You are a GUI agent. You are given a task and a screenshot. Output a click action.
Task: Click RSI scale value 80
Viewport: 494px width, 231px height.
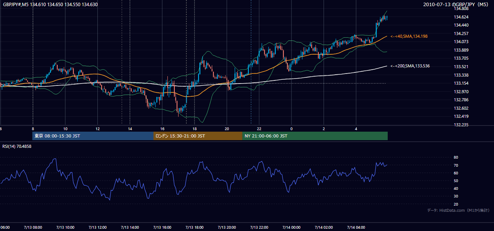coord(456,157)
